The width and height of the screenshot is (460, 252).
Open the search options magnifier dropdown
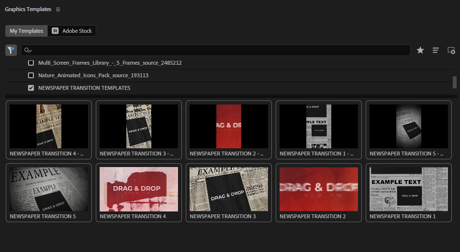[x=28, y=50]
